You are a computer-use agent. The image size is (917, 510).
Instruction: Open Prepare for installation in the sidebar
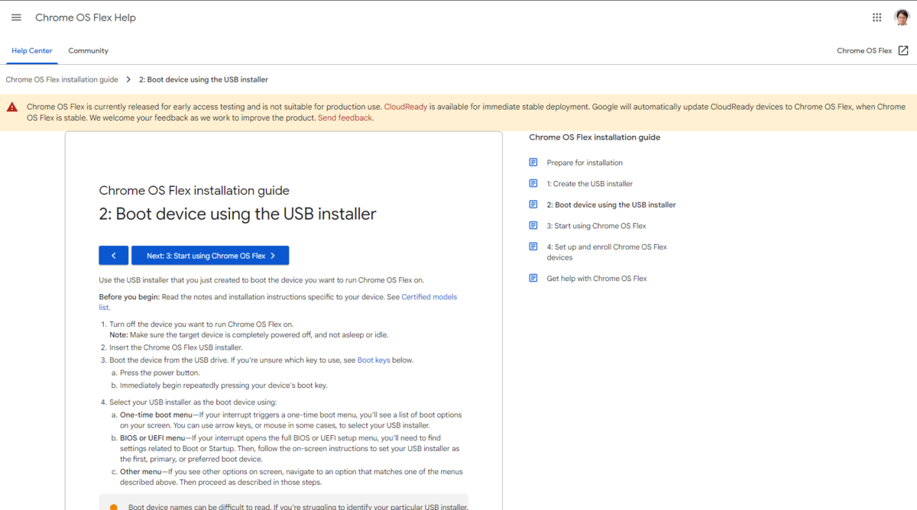[585, 163]
